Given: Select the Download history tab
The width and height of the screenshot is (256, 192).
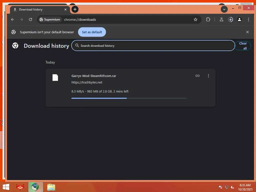Looking at the screenshot, I should [x=40, y=9].
